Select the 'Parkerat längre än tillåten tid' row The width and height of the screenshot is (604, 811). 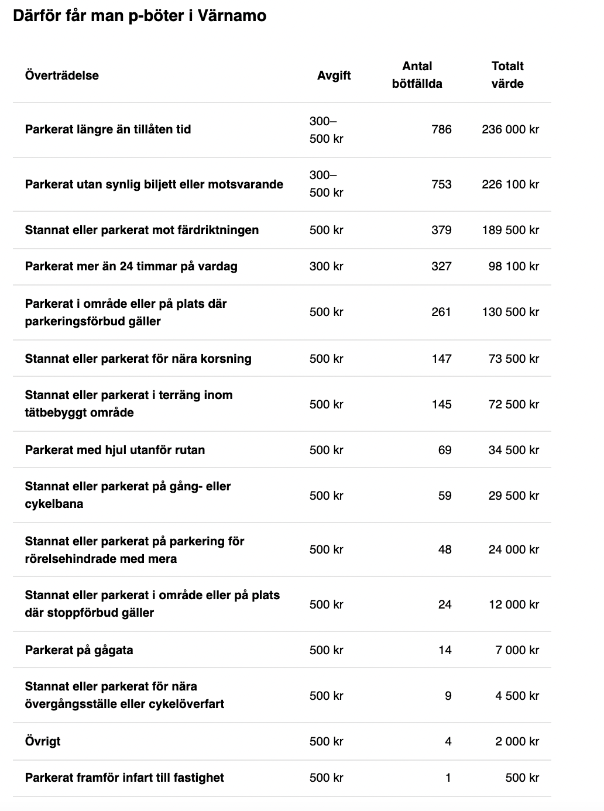[282, 130]
